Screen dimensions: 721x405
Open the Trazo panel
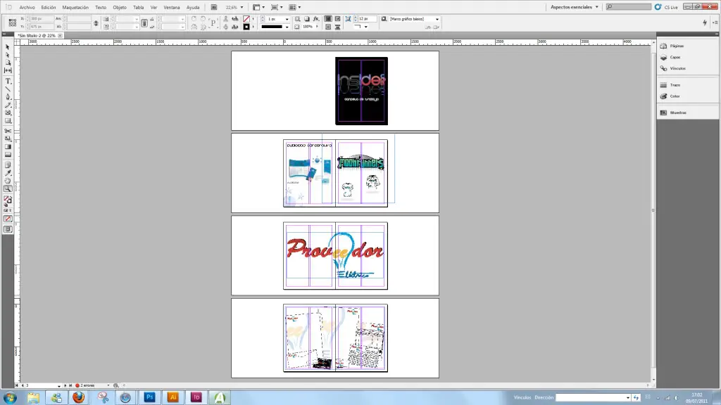[675, 85]
